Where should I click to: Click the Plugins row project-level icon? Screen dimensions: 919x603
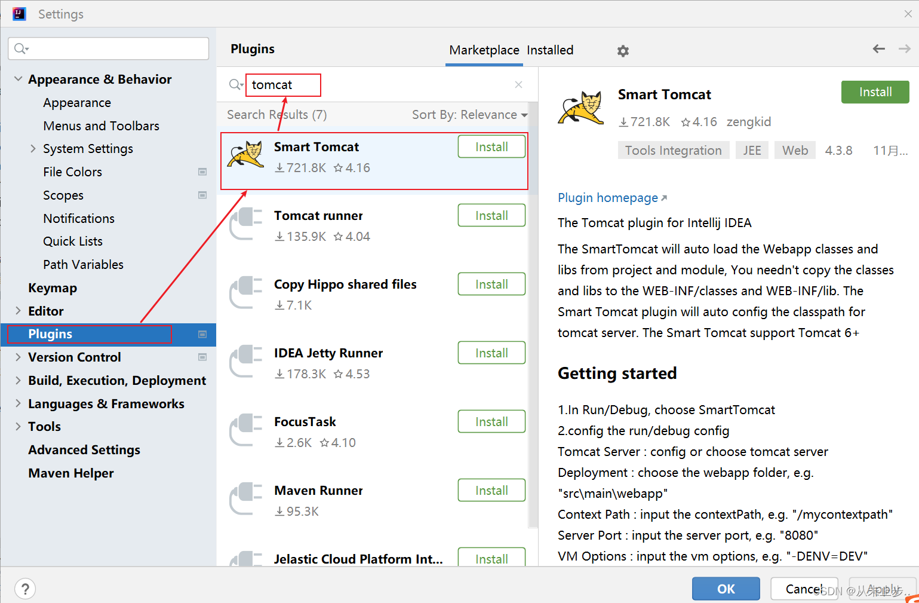click(202, 334)
